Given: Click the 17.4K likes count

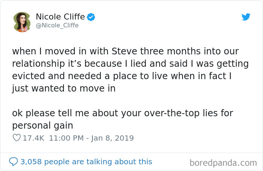Looking at the screenshot, I should 33,138.
